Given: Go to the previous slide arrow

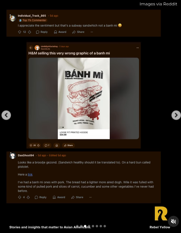Looking at the screenshot, I should click(x=6, y=115).
